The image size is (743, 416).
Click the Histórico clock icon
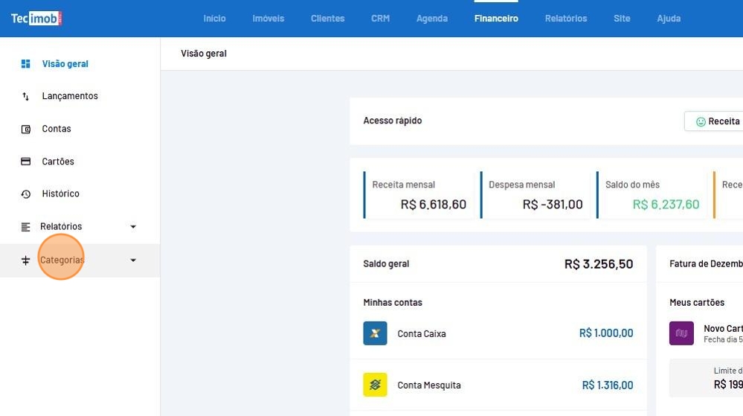(26, 194)
